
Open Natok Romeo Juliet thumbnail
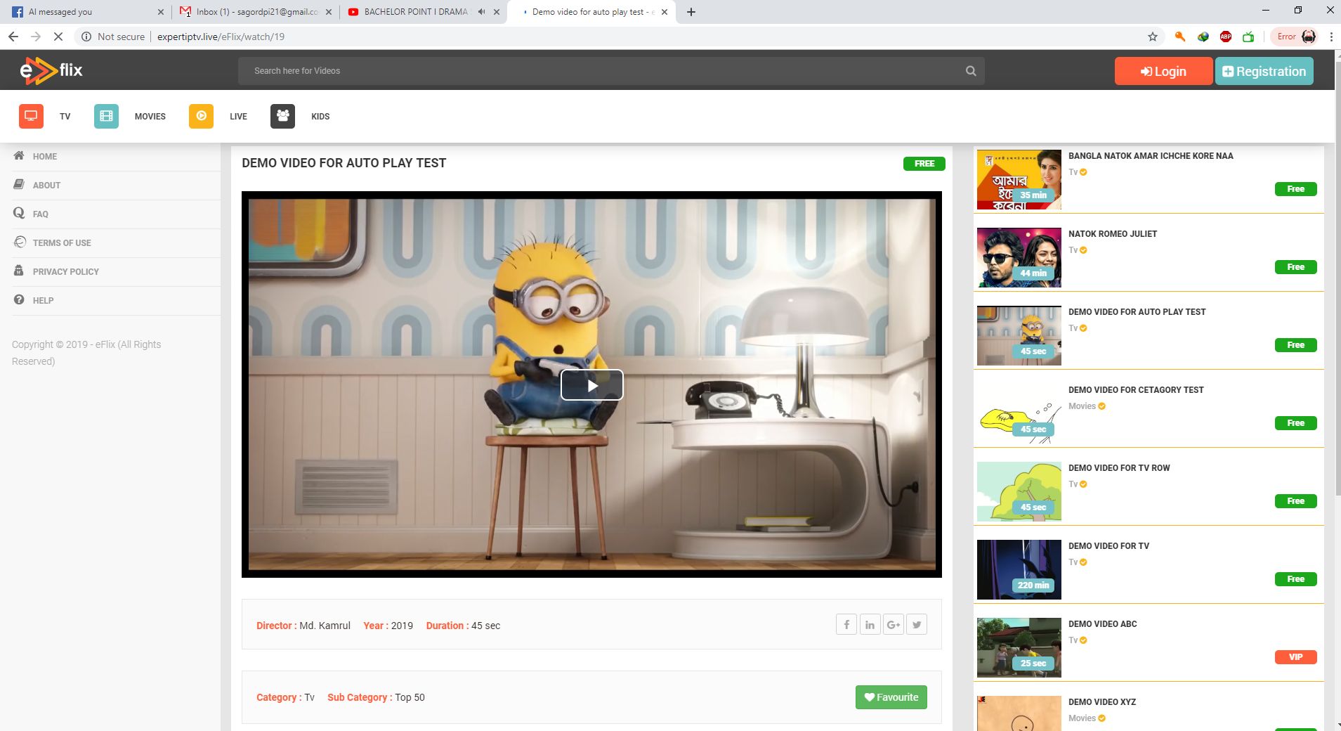point(1019,257)
